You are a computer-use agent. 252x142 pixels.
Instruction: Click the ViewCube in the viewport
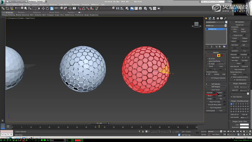(196, 24)
